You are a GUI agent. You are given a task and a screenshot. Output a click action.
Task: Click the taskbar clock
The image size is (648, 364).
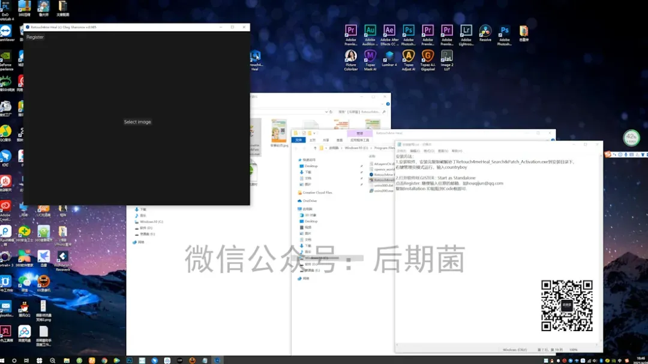[x=640, y=360]
